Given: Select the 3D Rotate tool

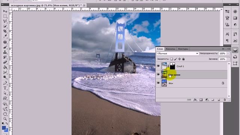Looking at the screenshot, I should pyautogui.click(x=5, y=104).
